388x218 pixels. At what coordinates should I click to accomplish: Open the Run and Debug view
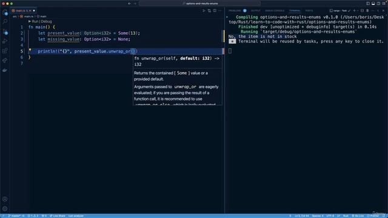(x=5, y=41)
